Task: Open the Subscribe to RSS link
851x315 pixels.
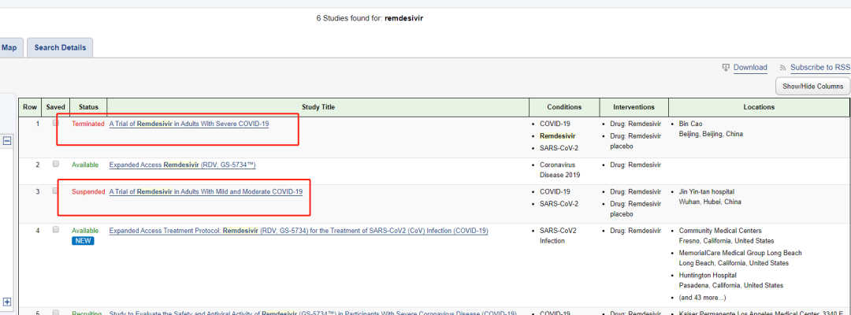Action: tap(820, 68)
